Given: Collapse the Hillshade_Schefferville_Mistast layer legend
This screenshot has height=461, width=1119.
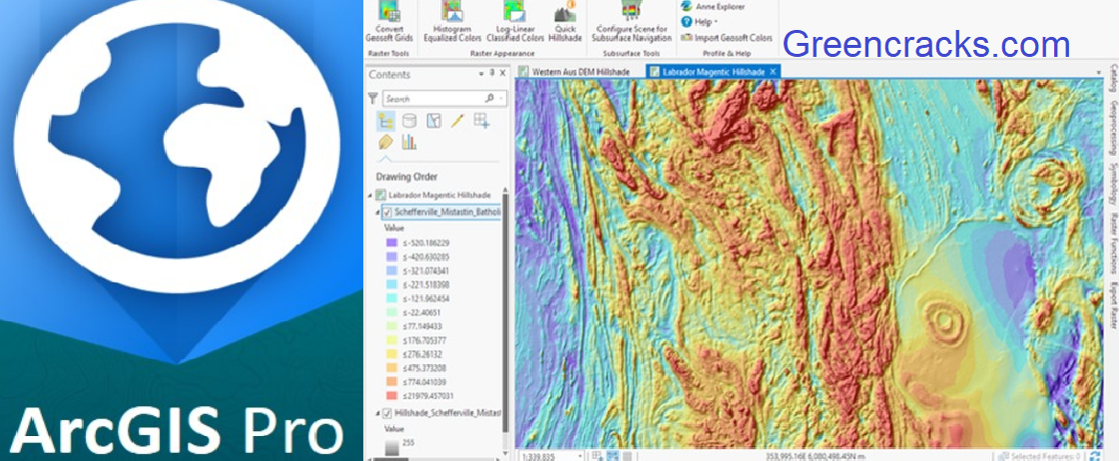Looking at the screenshot, I should click(378, 413).
